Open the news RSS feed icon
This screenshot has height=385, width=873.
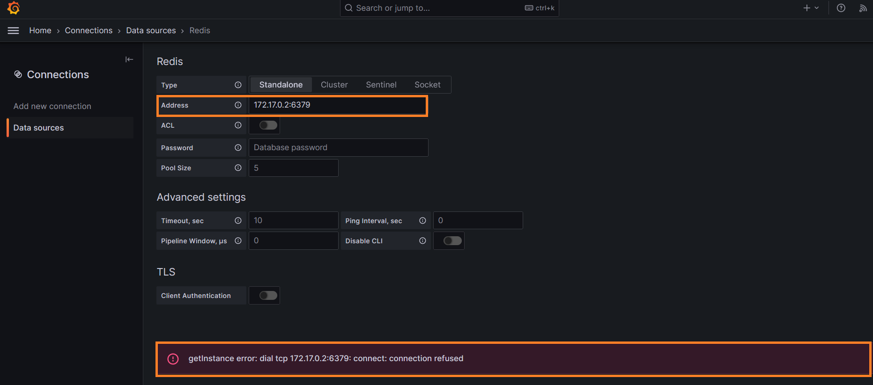[863, 8]
